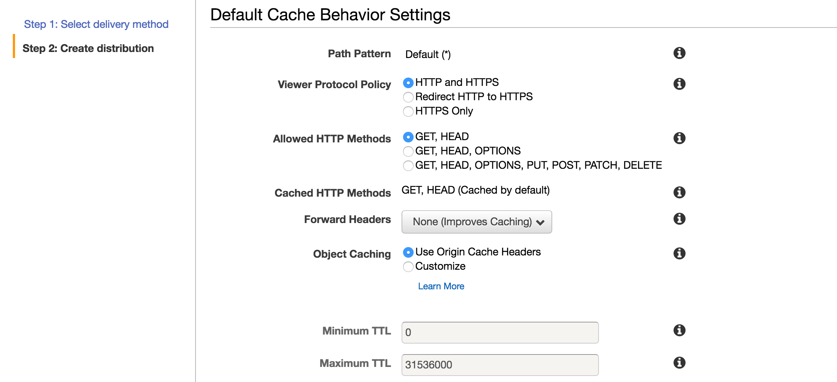The width and height of the screenshot is (837, 382).
Task: Select HTTP and HTTPS viewer policy
Action: coord(408,83)
